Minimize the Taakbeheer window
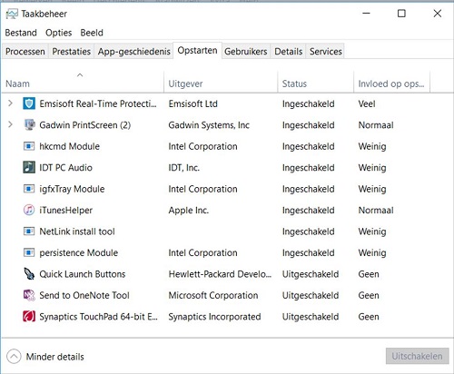The height and width of the screenshot is (374, 454). 367,14
